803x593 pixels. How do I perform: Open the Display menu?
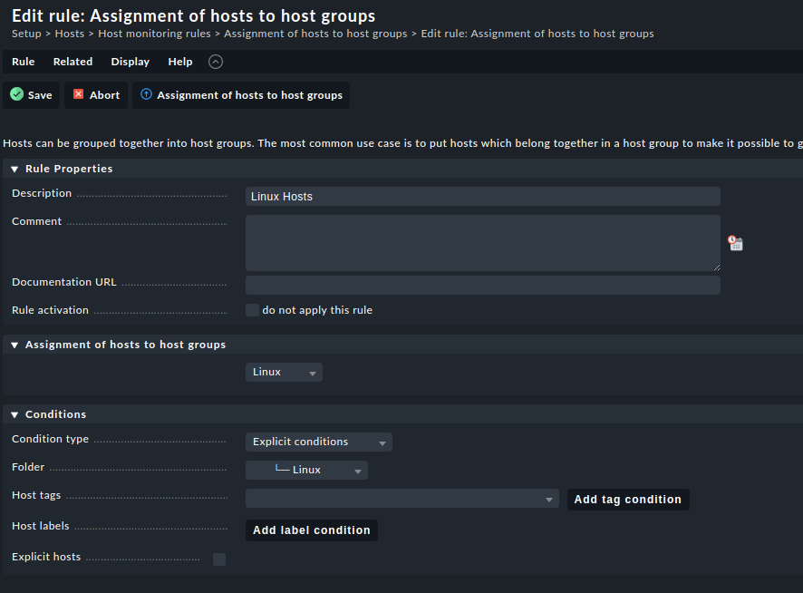click(x=130, y=62)
